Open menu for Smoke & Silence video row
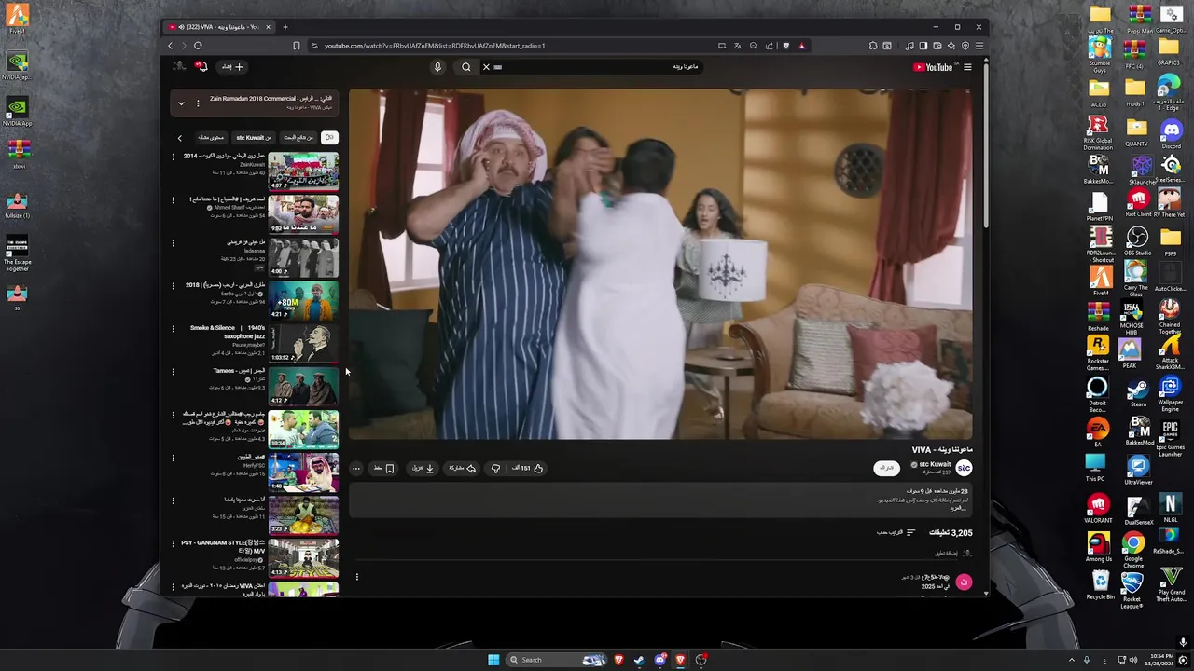The height and width of the screenshot is (671, 1194). pos(173,329)
